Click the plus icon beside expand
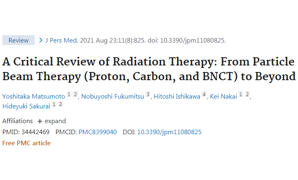The image size is (298, 180). click(40, 122)
